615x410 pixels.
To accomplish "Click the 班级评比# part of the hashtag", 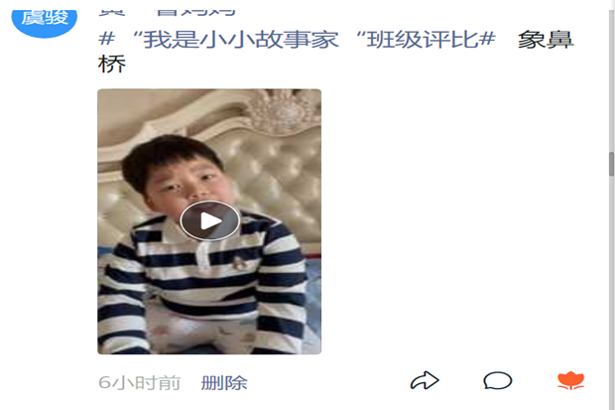I will [x=430, y=40].
